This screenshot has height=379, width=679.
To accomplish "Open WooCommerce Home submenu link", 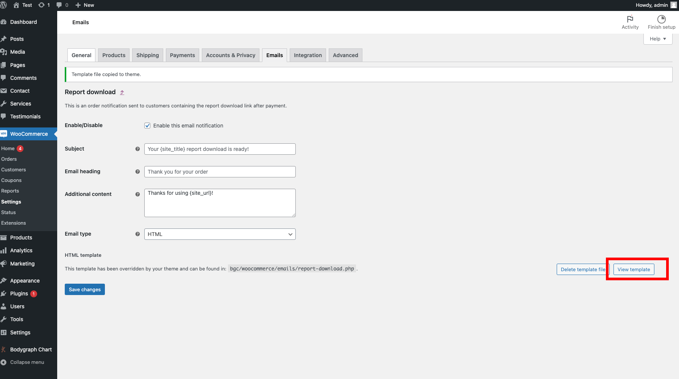I will pyautogui.click(x=8, y=149).
